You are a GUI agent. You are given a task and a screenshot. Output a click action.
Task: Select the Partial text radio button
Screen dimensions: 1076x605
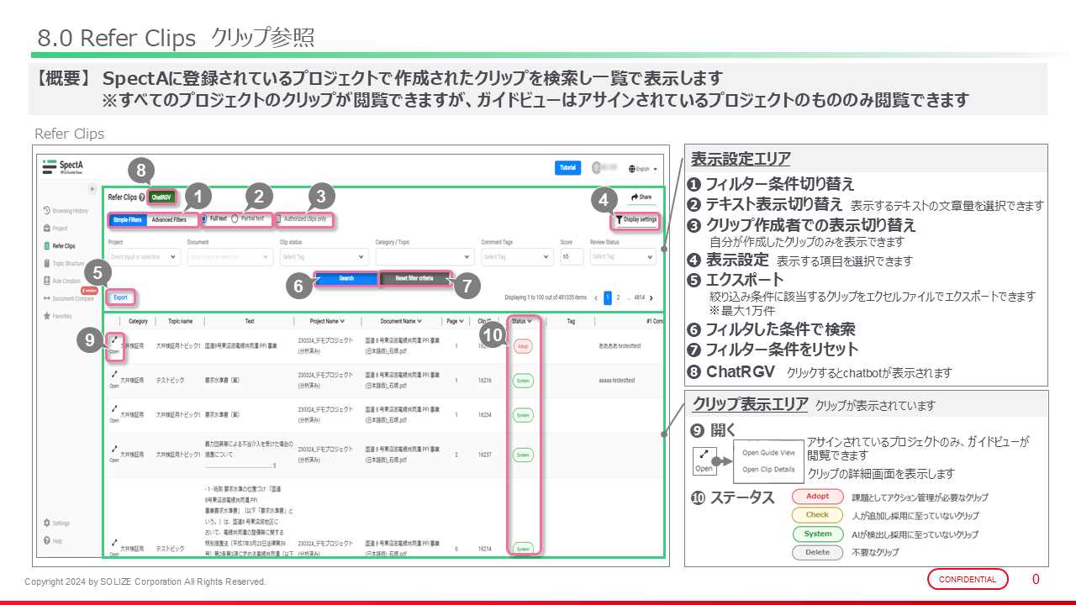coord(235,218)
